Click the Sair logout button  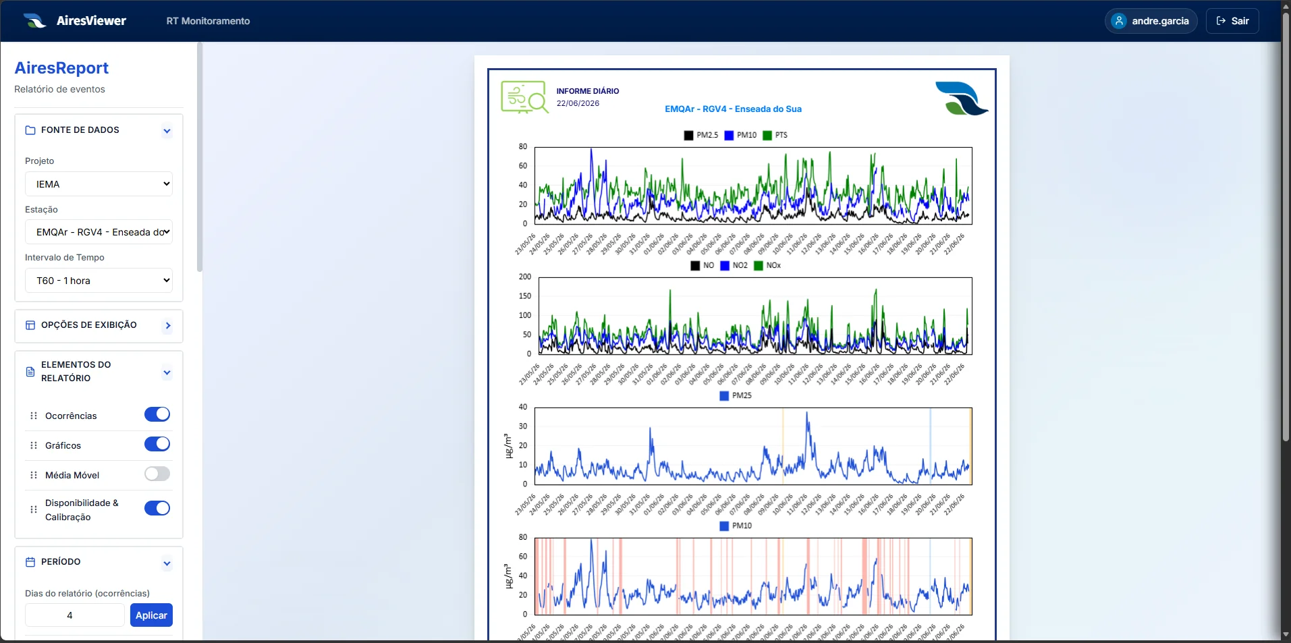pos(1232,21)
